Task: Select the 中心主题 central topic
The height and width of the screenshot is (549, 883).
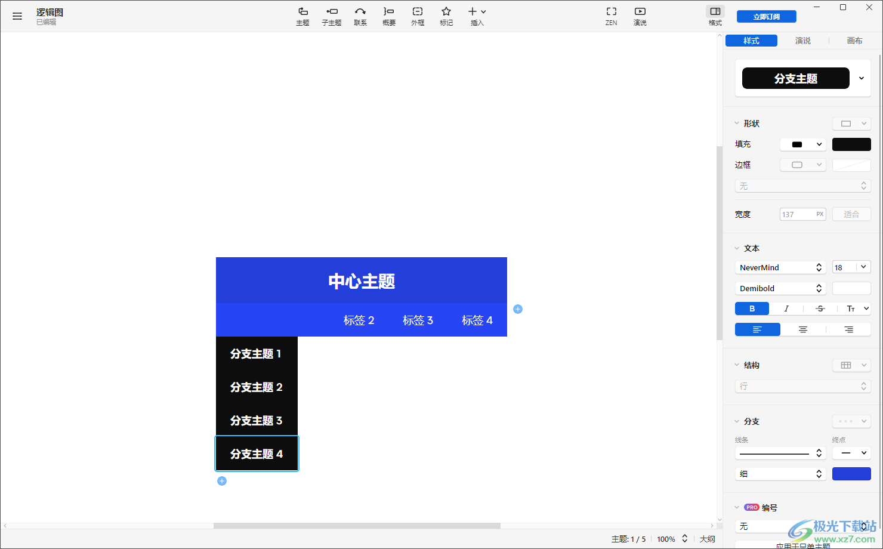Action: coord(362,280)
